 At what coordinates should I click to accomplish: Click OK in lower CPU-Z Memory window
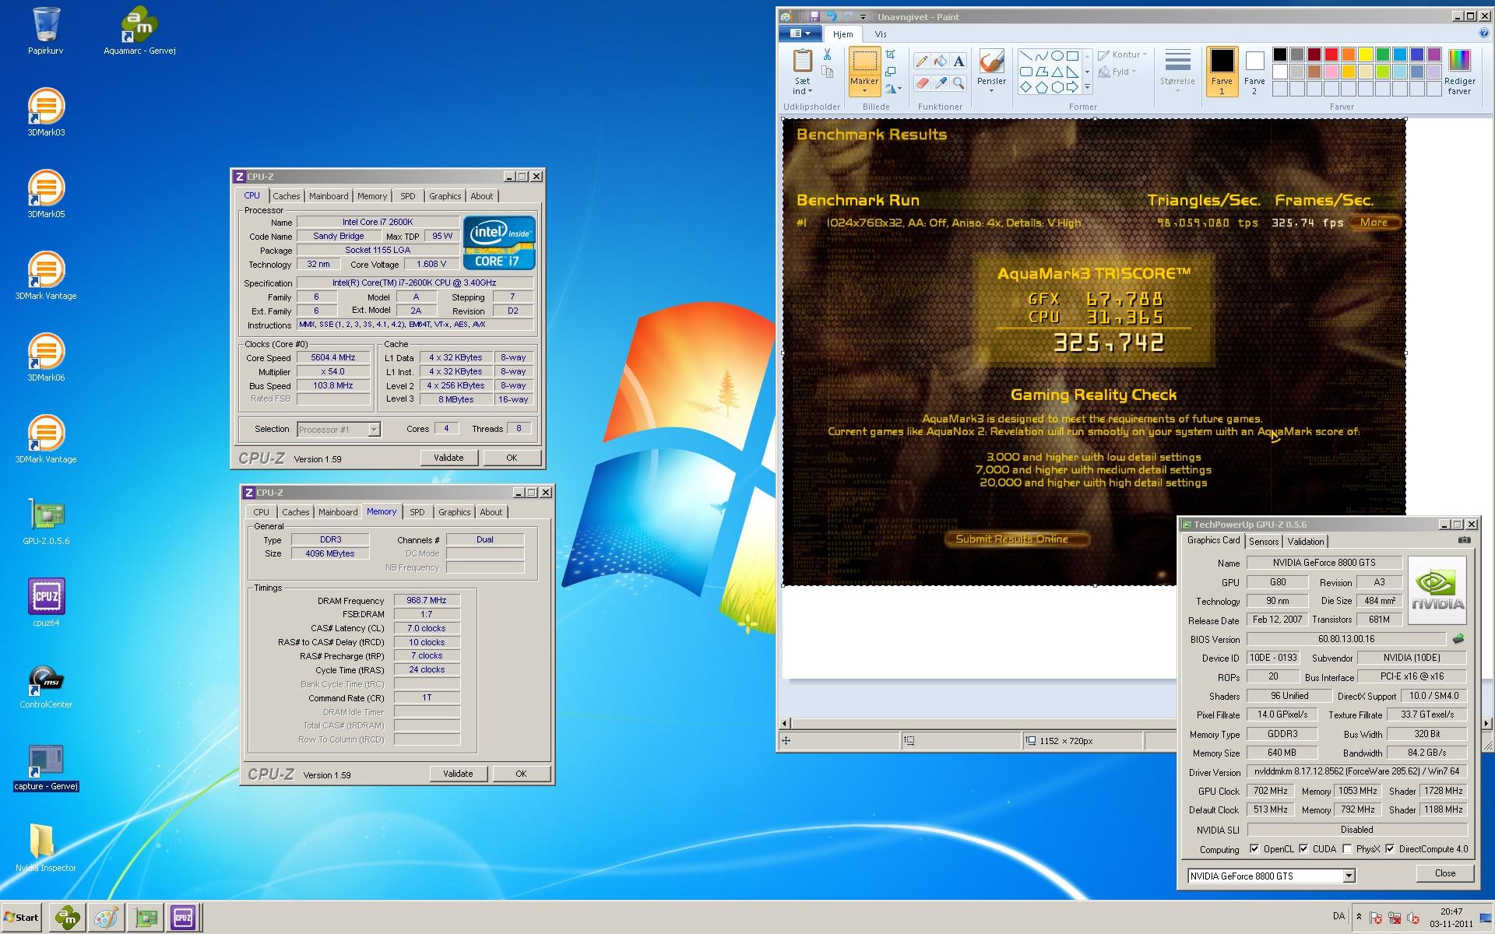(521, 774)
